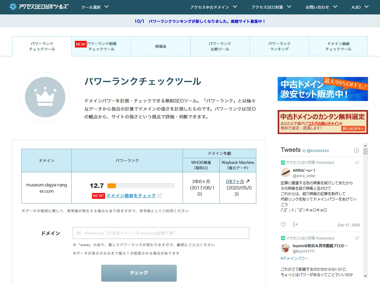
Task: Open the お問い合わせ dropdown
Action: pos(320,7)
